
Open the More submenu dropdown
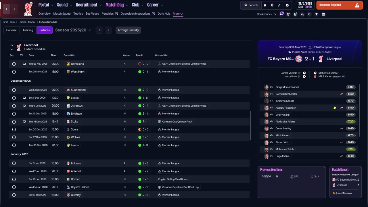(x=178, y=14)
